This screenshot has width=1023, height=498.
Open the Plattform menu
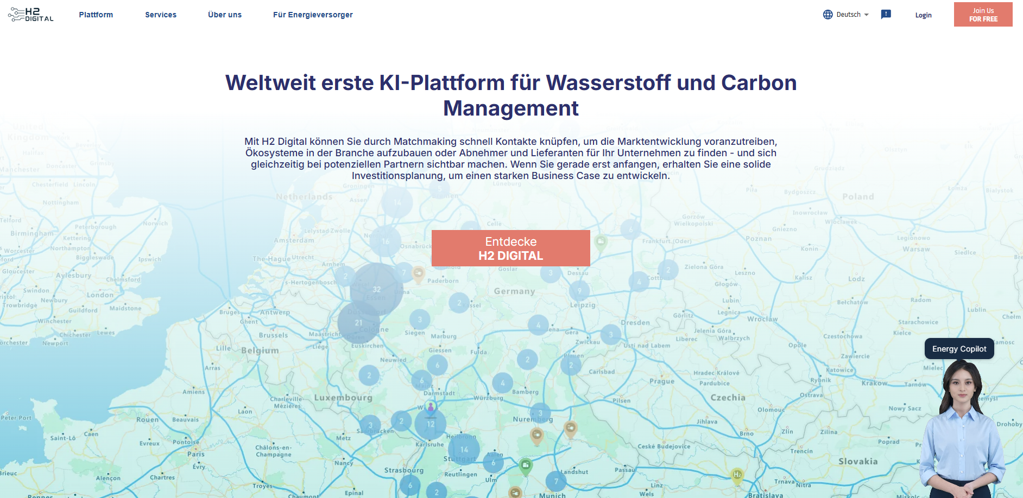click(96, 15)
